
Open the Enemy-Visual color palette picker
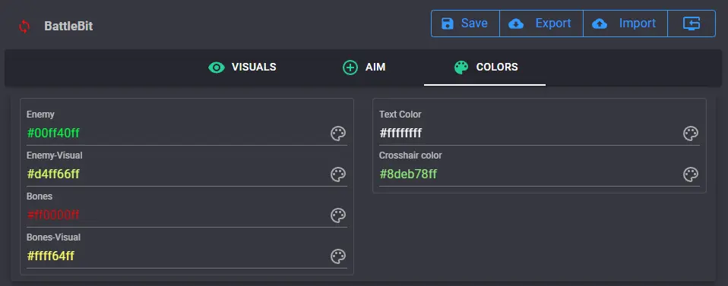[338, 174]
